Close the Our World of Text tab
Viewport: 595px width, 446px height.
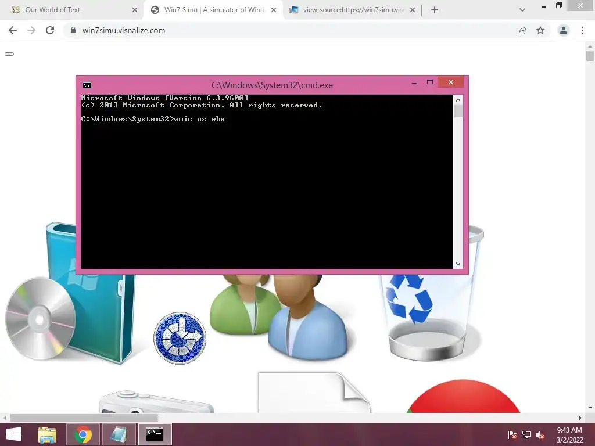point(135,10)
